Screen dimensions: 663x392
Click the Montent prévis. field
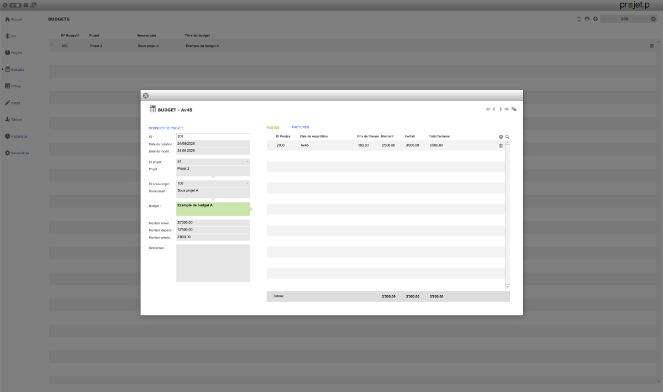[213, 237]
